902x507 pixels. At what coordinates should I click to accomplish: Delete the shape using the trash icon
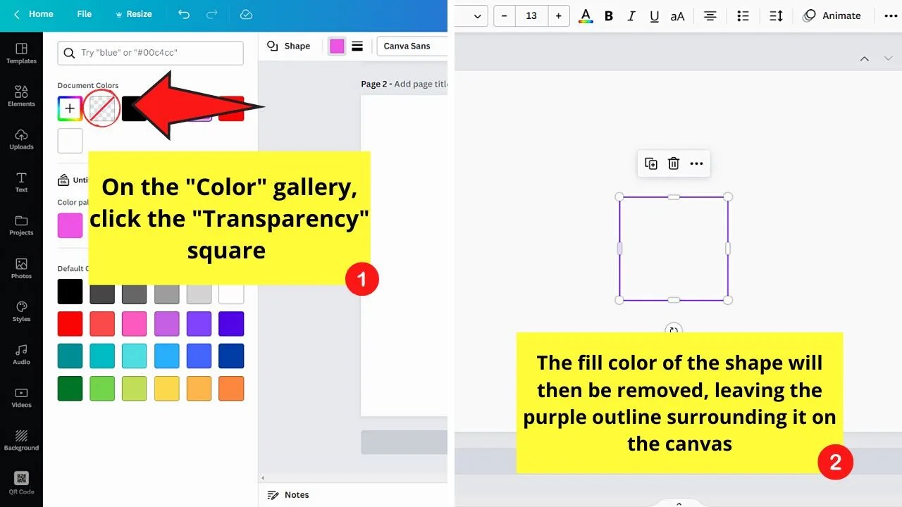click(x=673, y=163)
